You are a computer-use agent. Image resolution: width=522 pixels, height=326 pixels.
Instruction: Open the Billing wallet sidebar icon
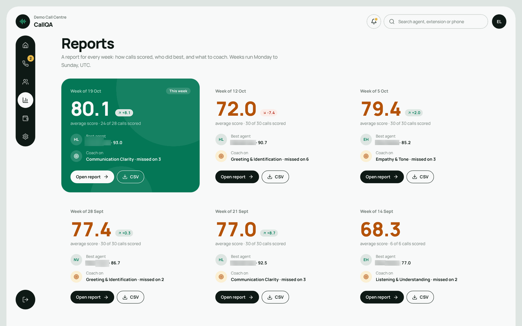tap(25, 118)
